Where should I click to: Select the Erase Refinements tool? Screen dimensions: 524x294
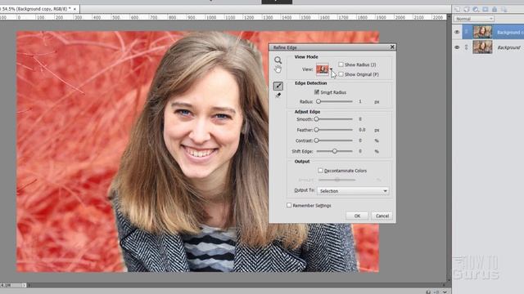[x=278, y=96]
